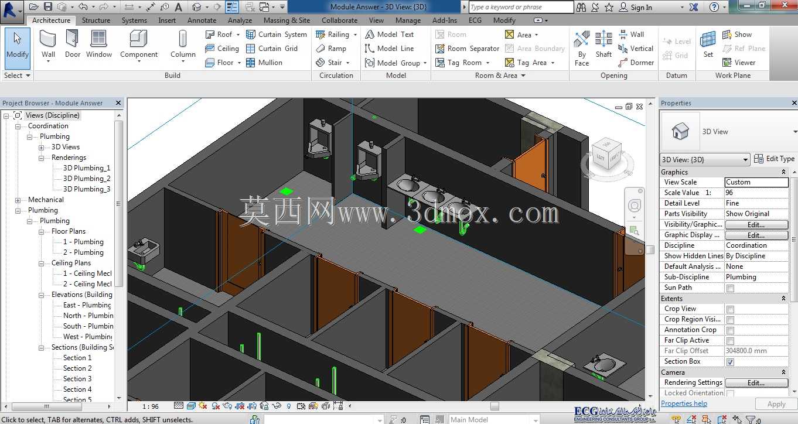Open the Manage ribbon tab
The height and width of the screenshot is (424, 798).
click(408, 20)
